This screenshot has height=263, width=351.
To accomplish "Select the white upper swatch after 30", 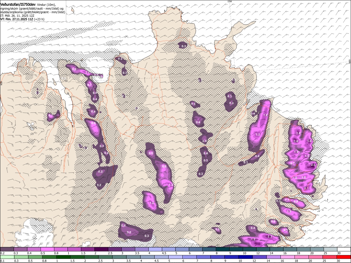I will [x=344, y=249].
